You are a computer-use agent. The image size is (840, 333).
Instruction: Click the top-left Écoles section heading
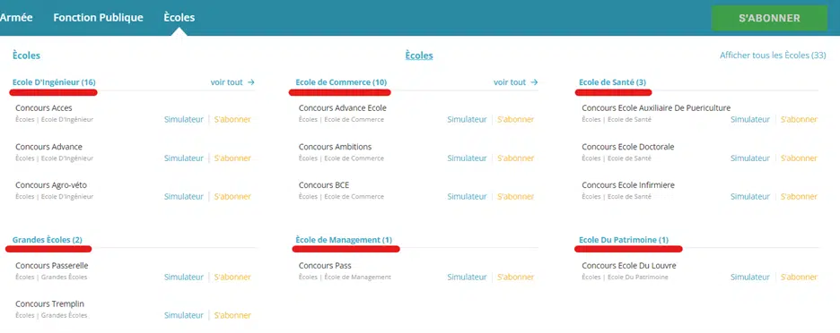tap(26, 55)
